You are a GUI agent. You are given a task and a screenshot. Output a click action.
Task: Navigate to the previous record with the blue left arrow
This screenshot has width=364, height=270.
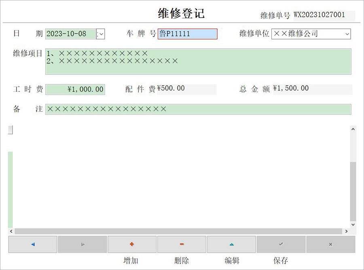point(32,244)
